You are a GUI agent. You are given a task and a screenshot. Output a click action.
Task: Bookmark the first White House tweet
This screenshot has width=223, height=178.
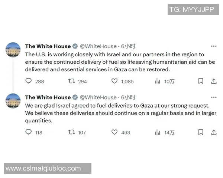[x=201, y=81]
